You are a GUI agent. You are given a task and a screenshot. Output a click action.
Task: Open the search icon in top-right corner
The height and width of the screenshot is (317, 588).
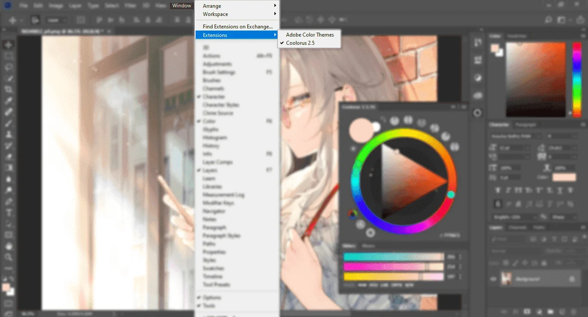[x=548, y=20]
